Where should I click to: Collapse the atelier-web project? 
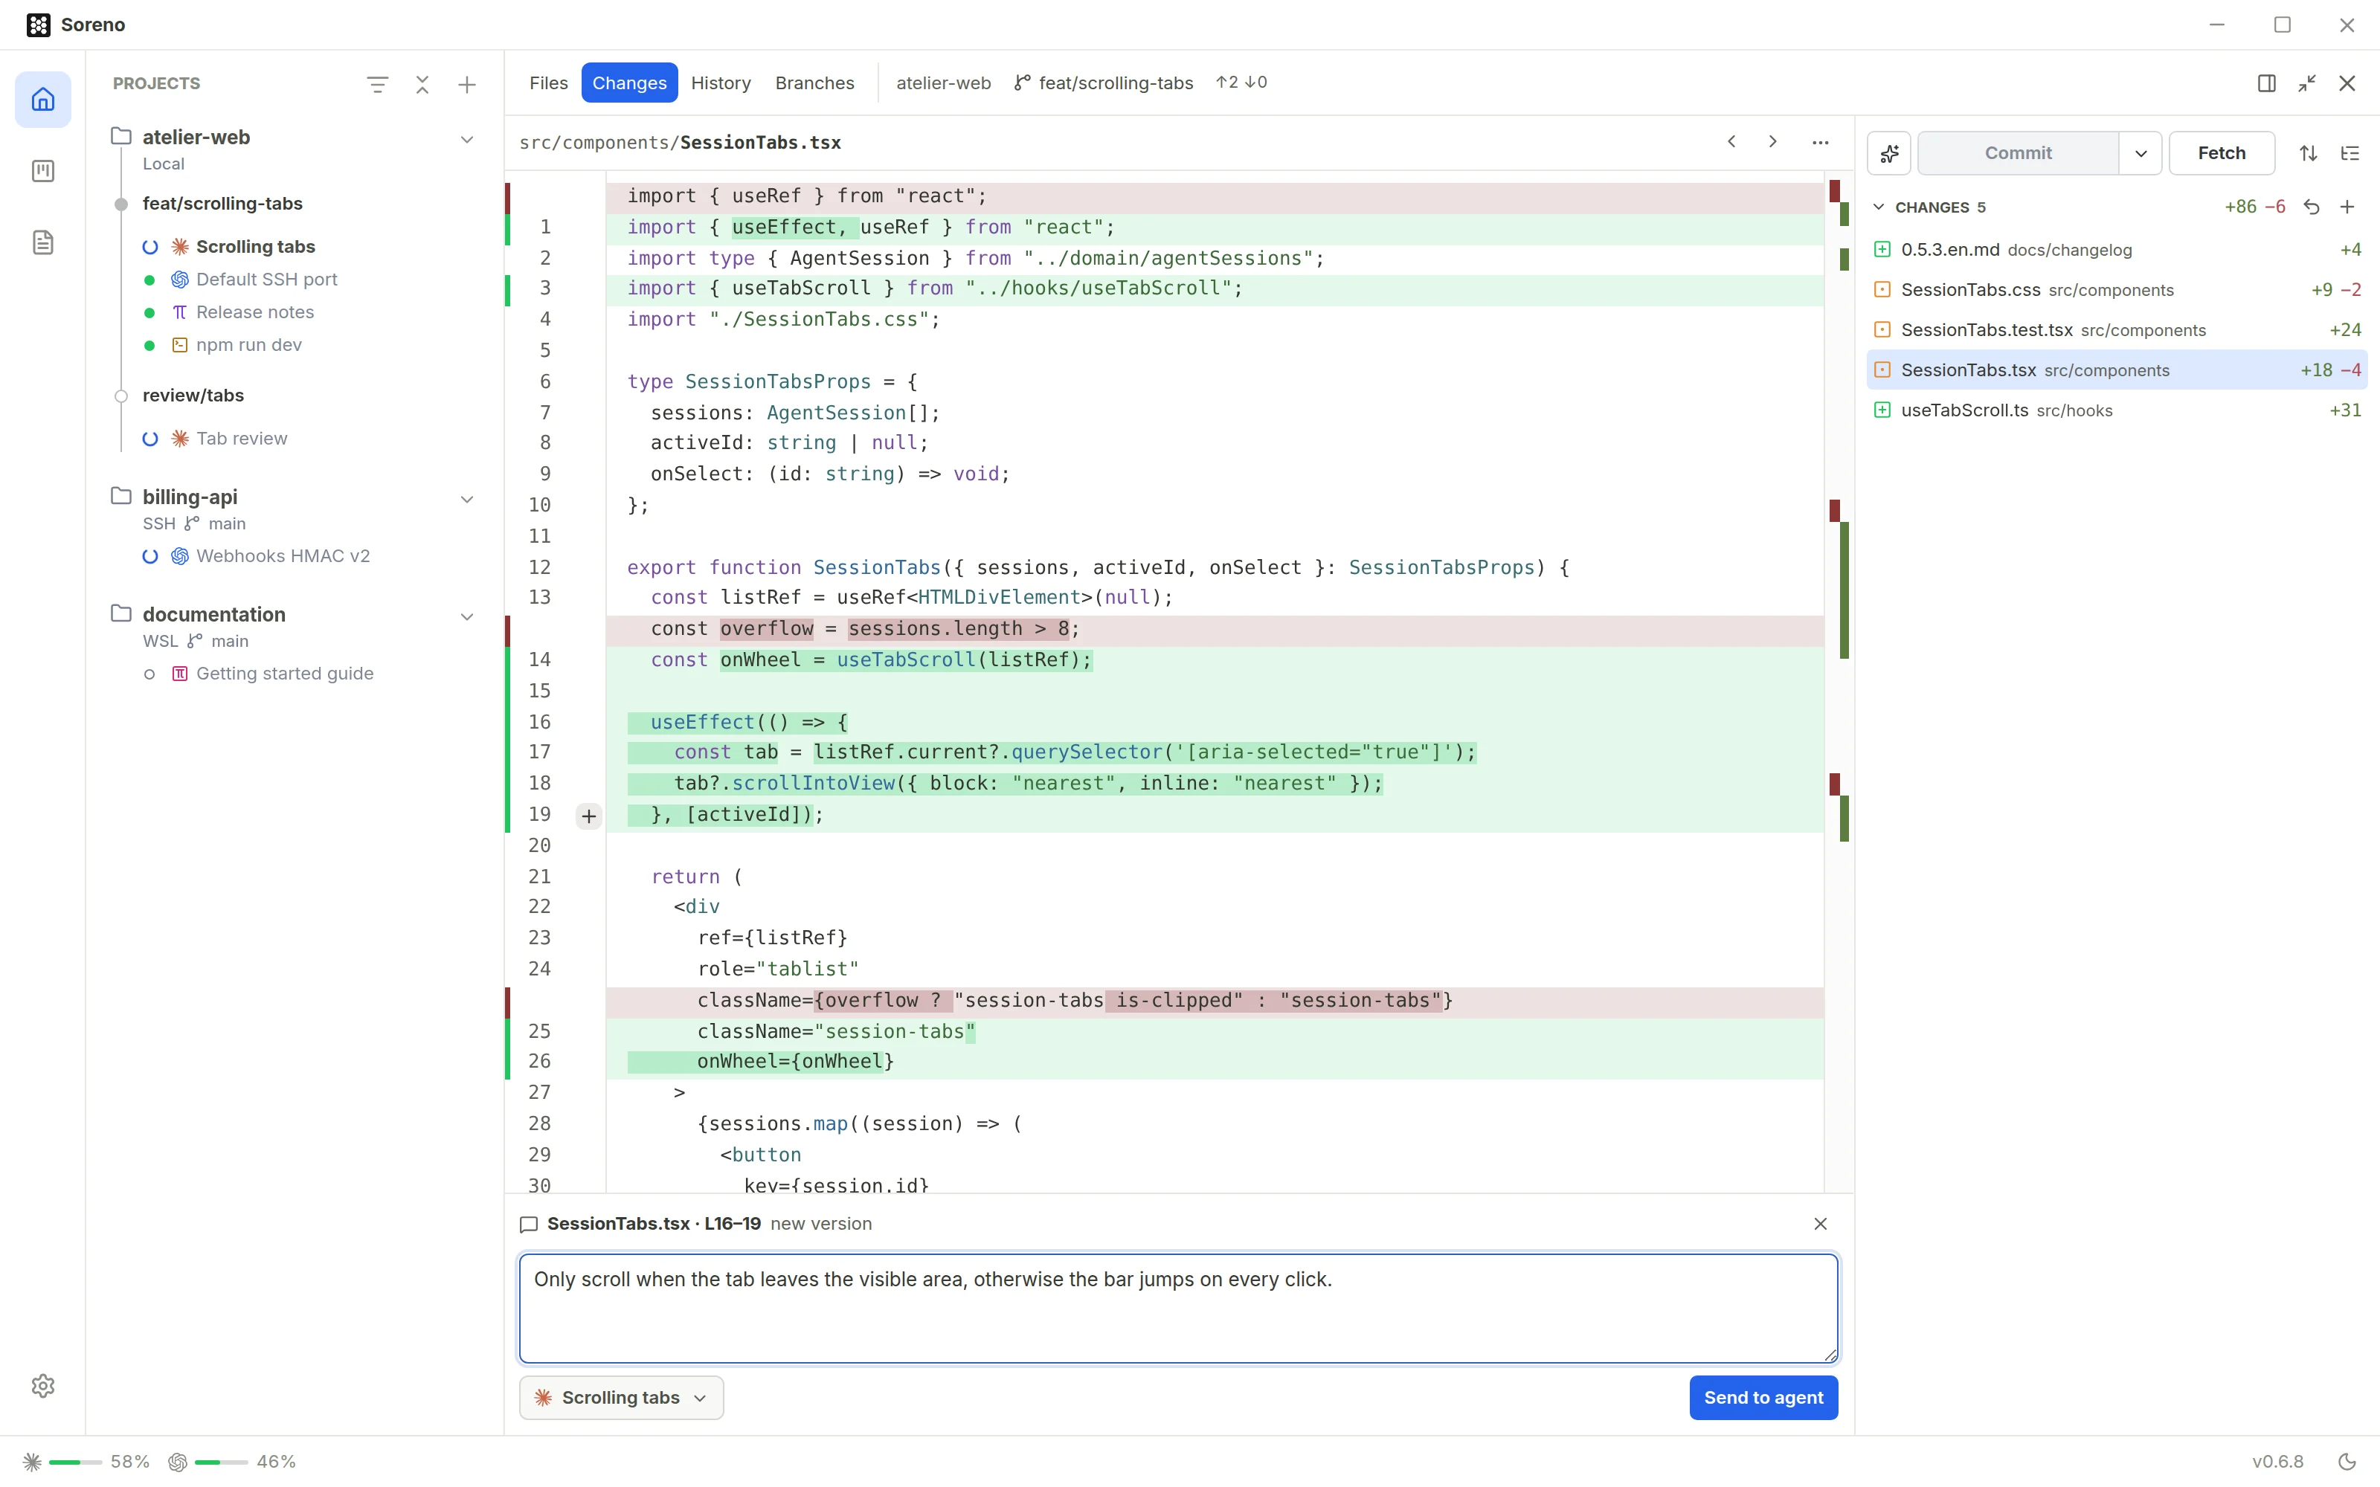coord(467,140)
